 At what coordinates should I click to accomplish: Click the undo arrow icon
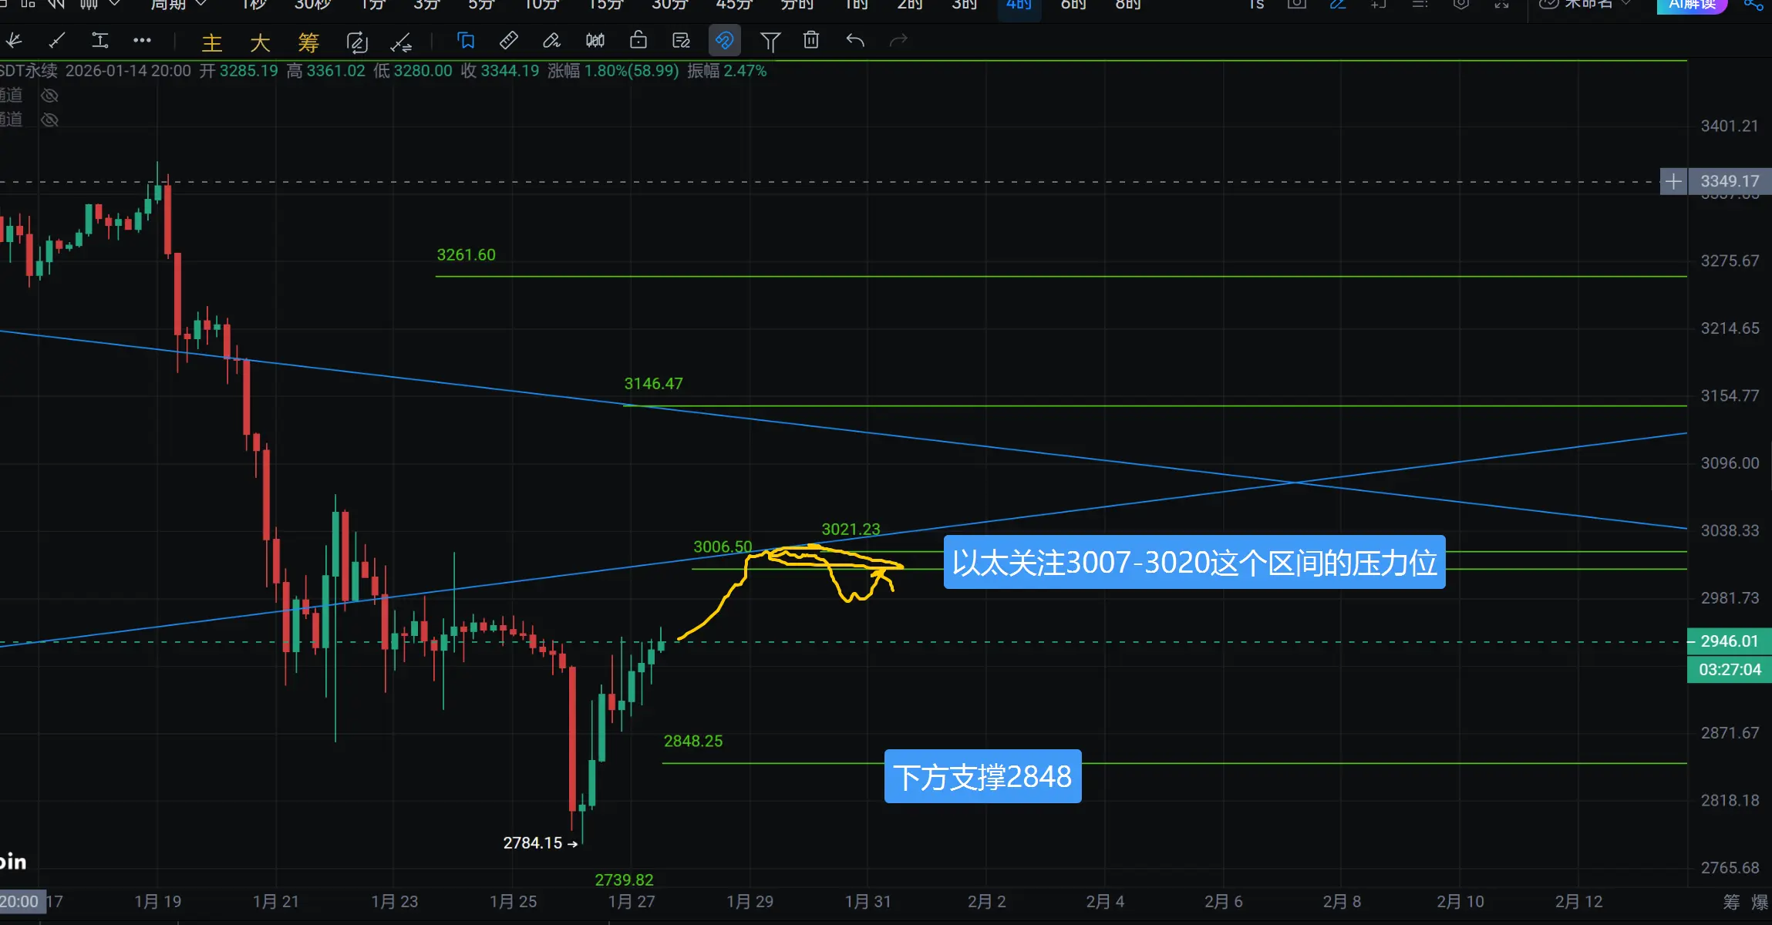coord(854,41)
